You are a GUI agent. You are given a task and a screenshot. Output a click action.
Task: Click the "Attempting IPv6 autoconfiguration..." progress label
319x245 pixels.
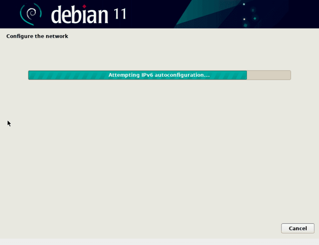coord(159,75)
